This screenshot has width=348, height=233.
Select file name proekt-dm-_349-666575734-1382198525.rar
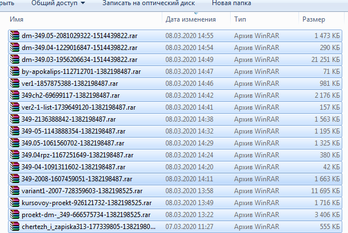[x=86, y=215]
